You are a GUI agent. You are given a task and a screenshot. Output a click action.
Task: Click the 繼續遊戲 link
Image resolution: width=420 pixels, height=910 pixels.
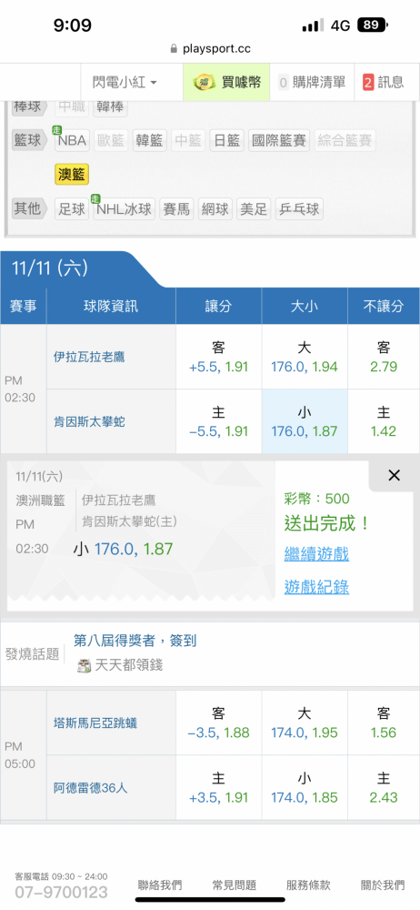(x=316, y=554)
